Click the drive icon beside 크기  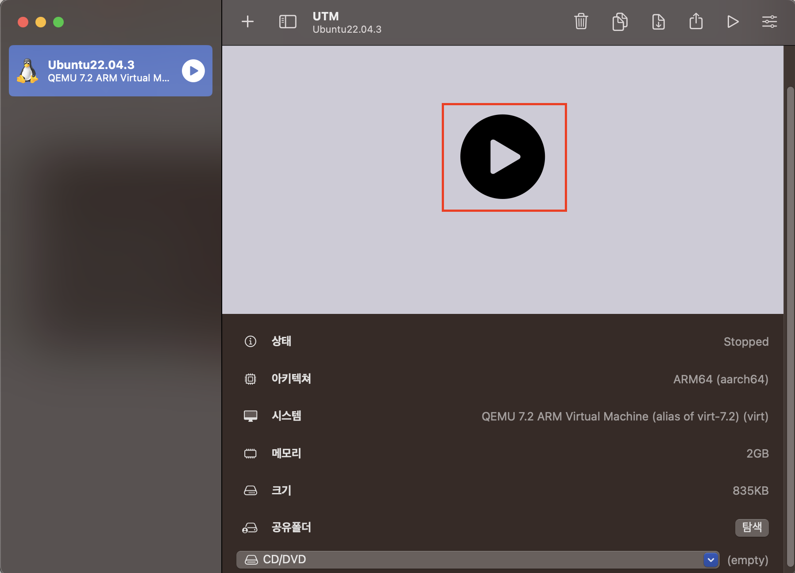(251, 490)
